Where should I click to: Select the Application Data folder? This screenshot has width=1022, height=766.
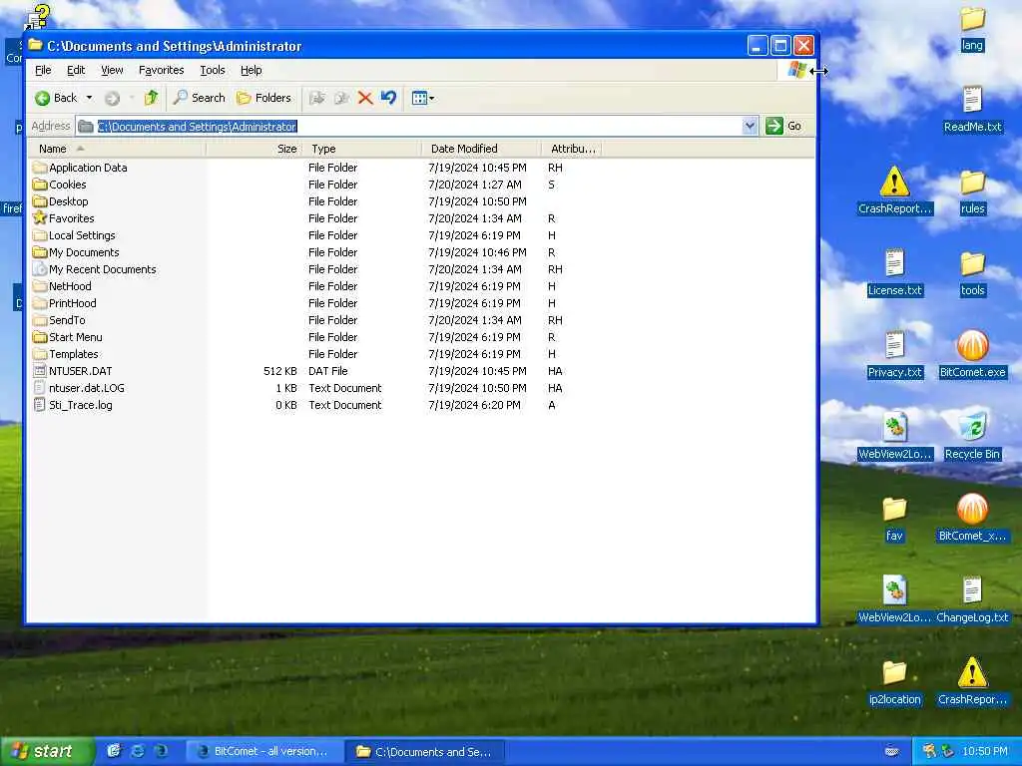[x=80, y=168]
